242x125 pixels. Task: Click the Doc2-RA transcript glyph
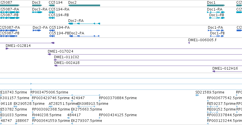pyautogui.click(x=84, y=24)
